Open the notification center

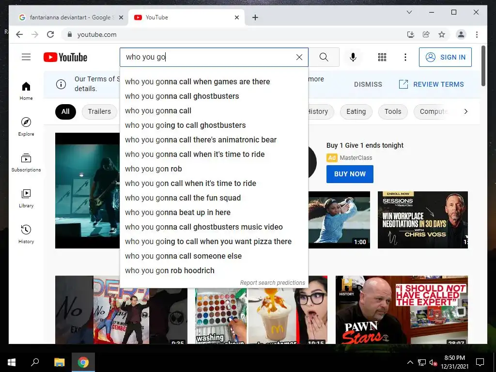tap(480, 362)
